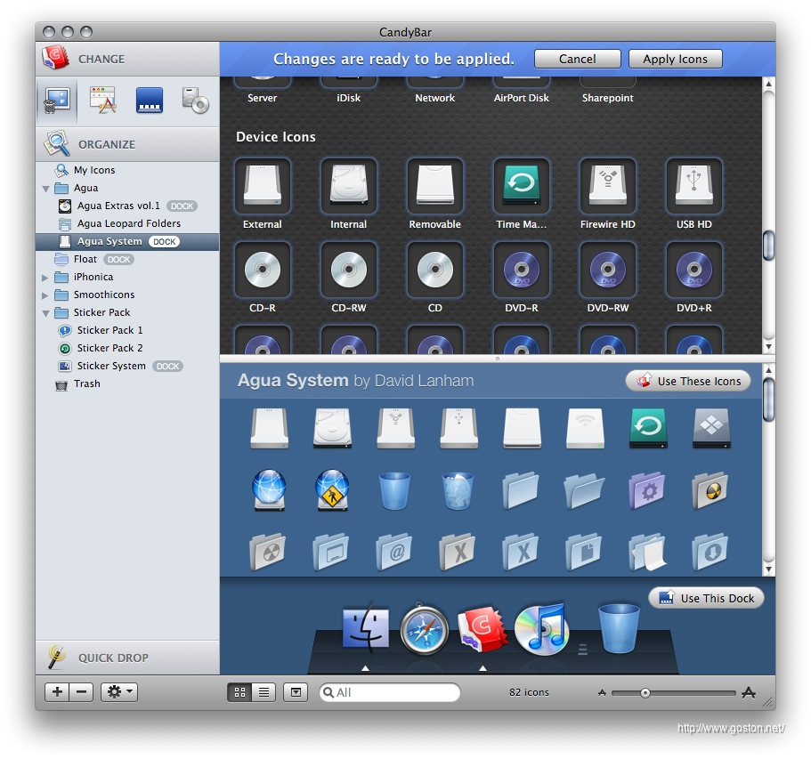Screen dimensions: 811x759
Task: Switch to list view
Action: pyautogui.click(x=264, y=692)
